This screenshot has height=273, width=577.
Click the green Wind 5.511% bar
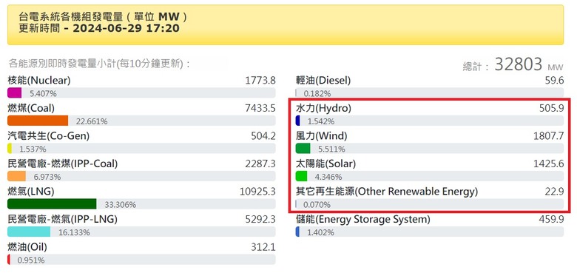point(303,149)
